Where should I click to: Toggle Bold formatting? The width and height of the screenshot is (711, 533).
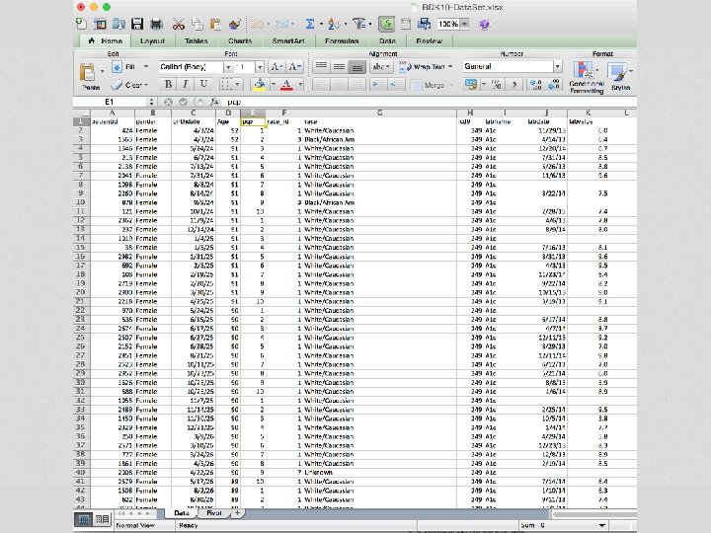168,84
